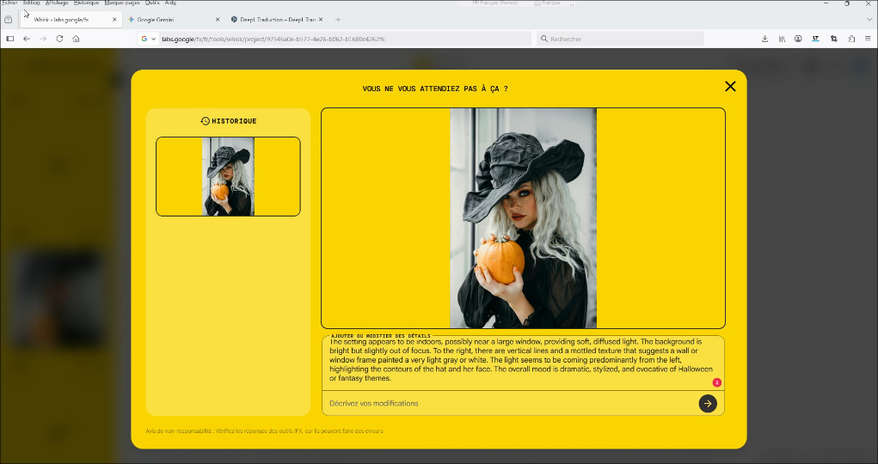The width and height of the screenshot is (878, 464).
Task: Submit modifications with the arrow button
Action: (707, 403)
